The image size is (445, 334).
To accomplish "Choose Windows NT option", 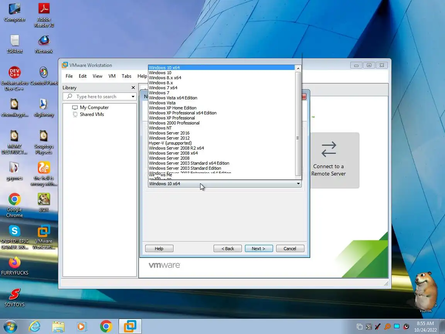I will pyautogui.click(x=221, y=128).
